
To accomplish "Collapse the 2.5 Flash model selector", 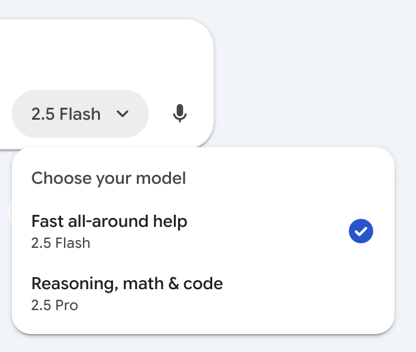I will pyautogui.click(x=80, y=114).
